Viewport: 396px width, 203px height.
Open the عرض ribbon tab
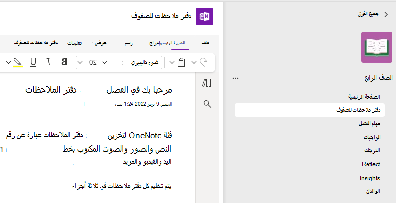point(101,43)
